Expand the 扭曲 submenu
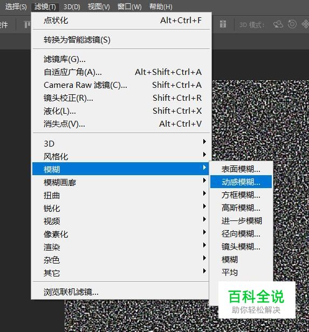Viewport: 309px width, 332px height. (x=120, y=195)
